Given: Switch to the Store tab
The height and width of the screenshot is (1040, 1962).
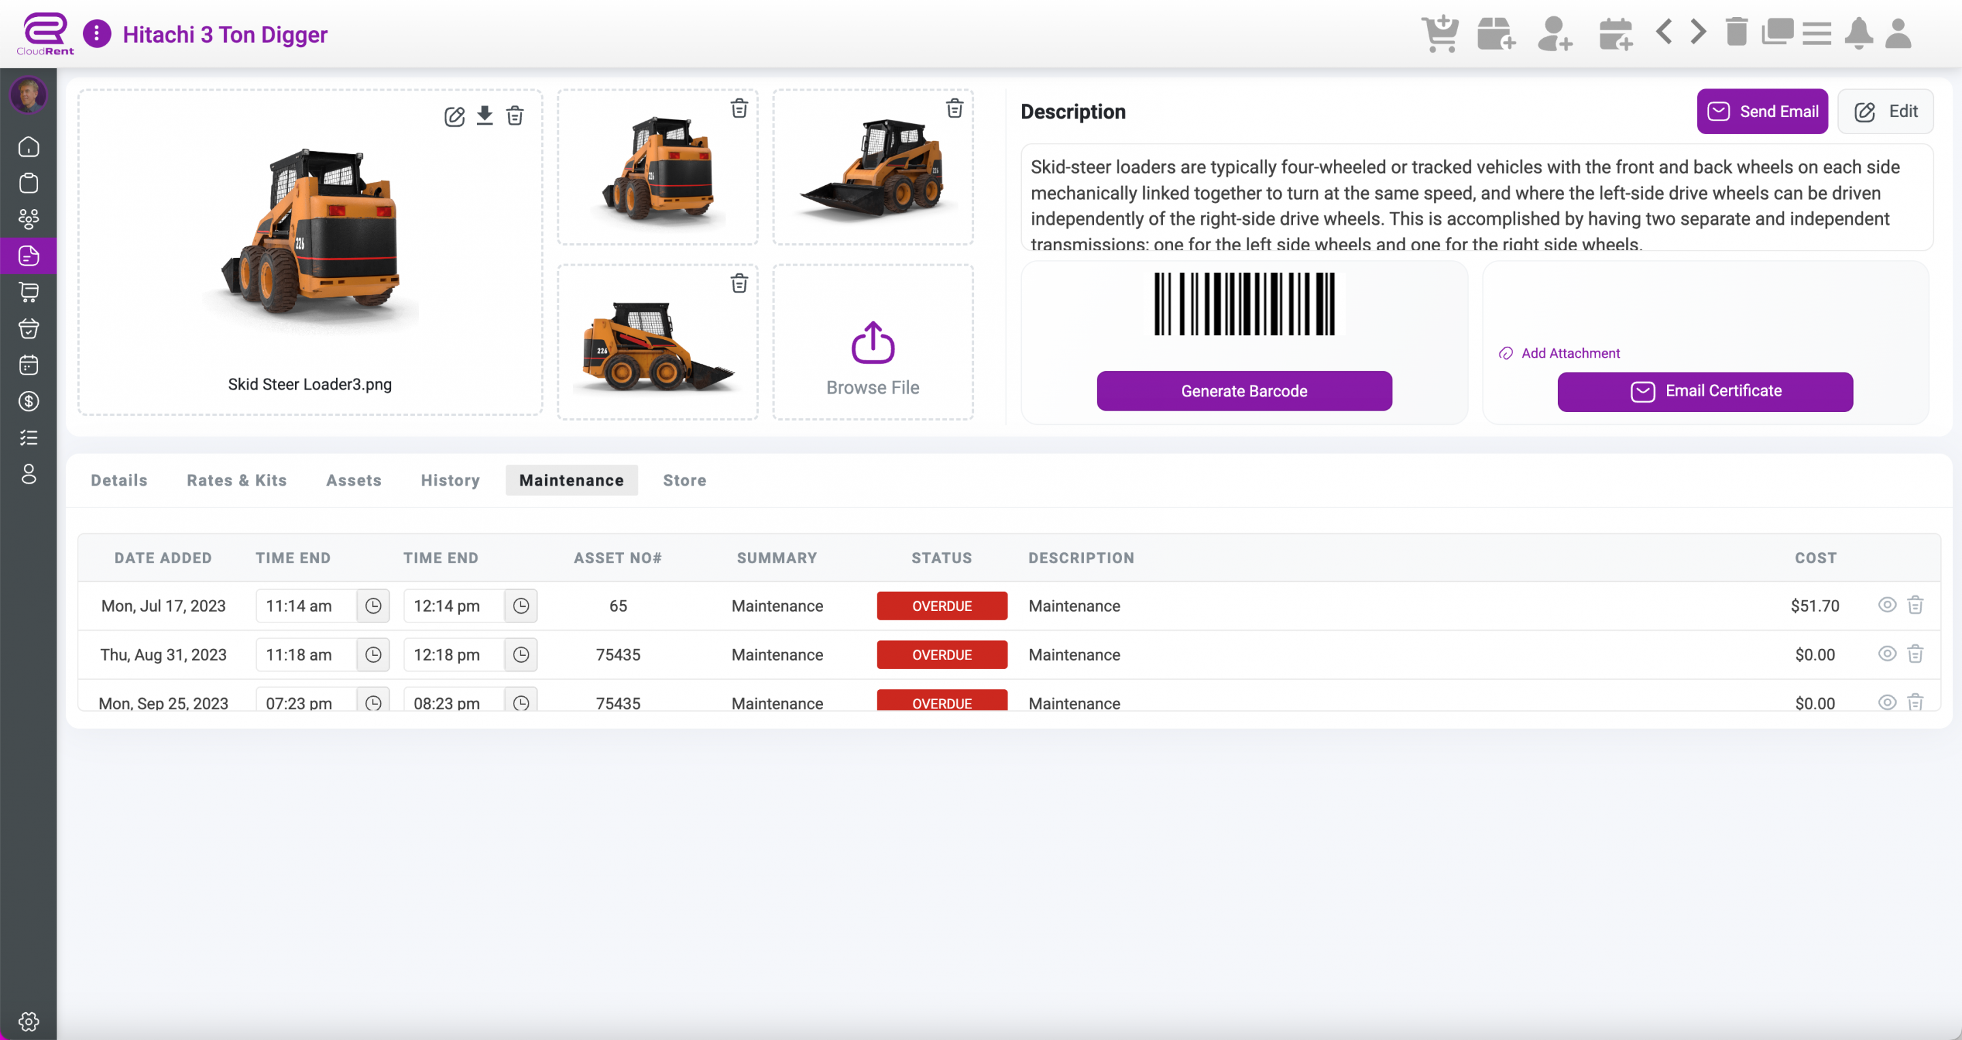Looking at the screenshot, I should [684, 480].
